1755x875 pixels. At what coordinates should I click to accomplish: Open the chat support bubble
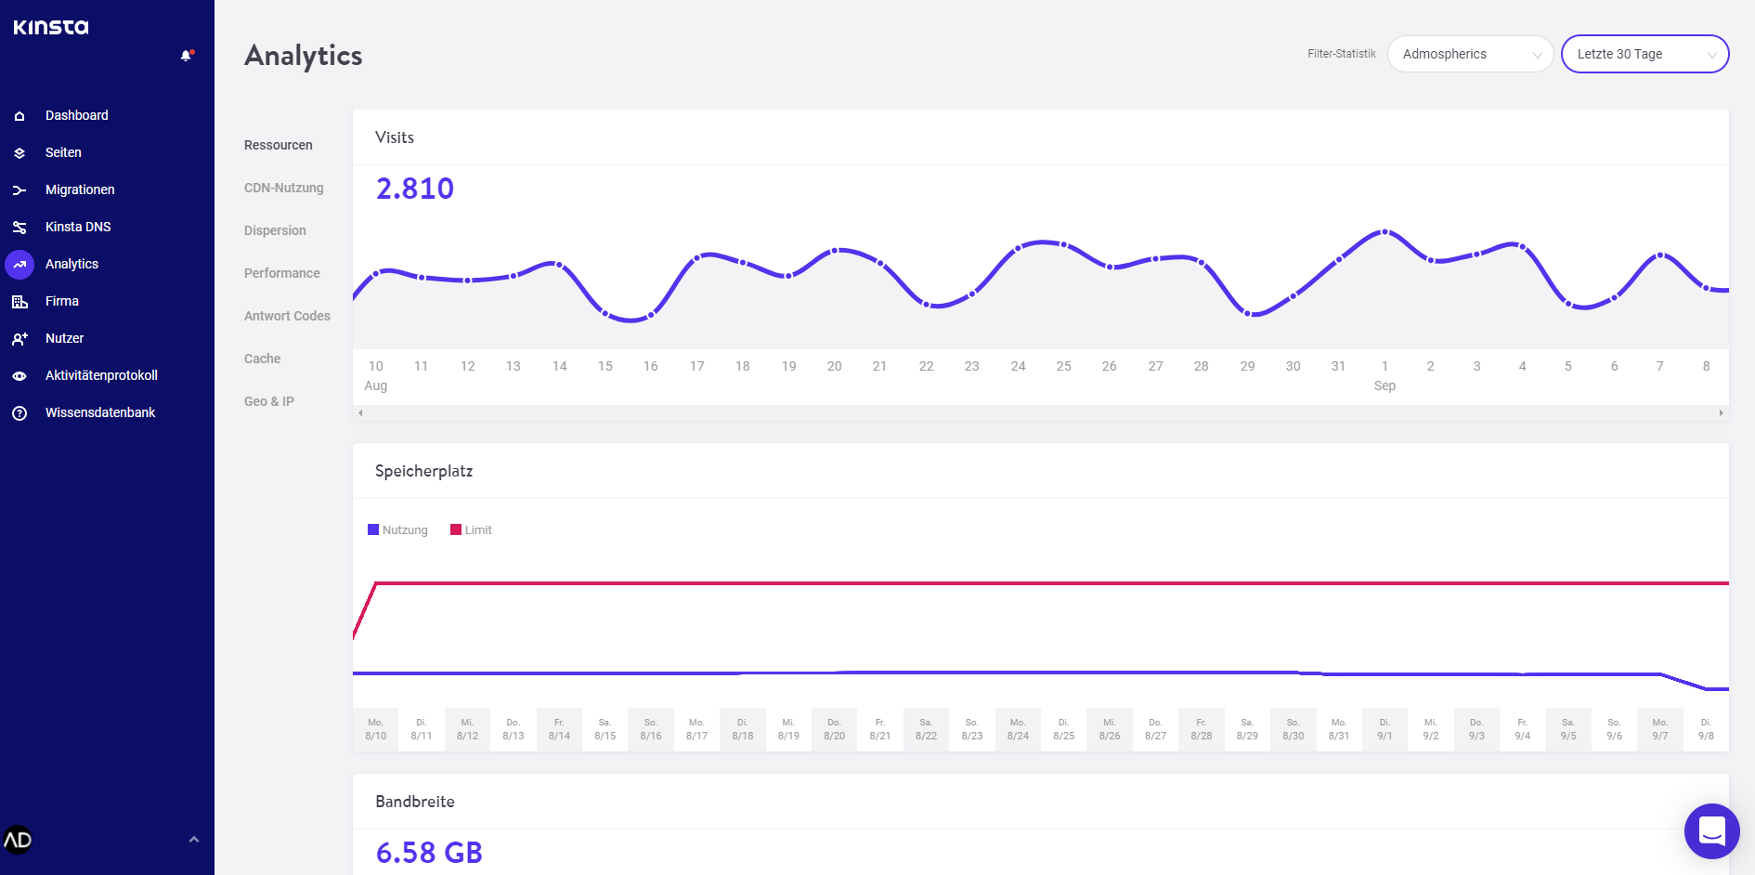[x=1711, y=830]
